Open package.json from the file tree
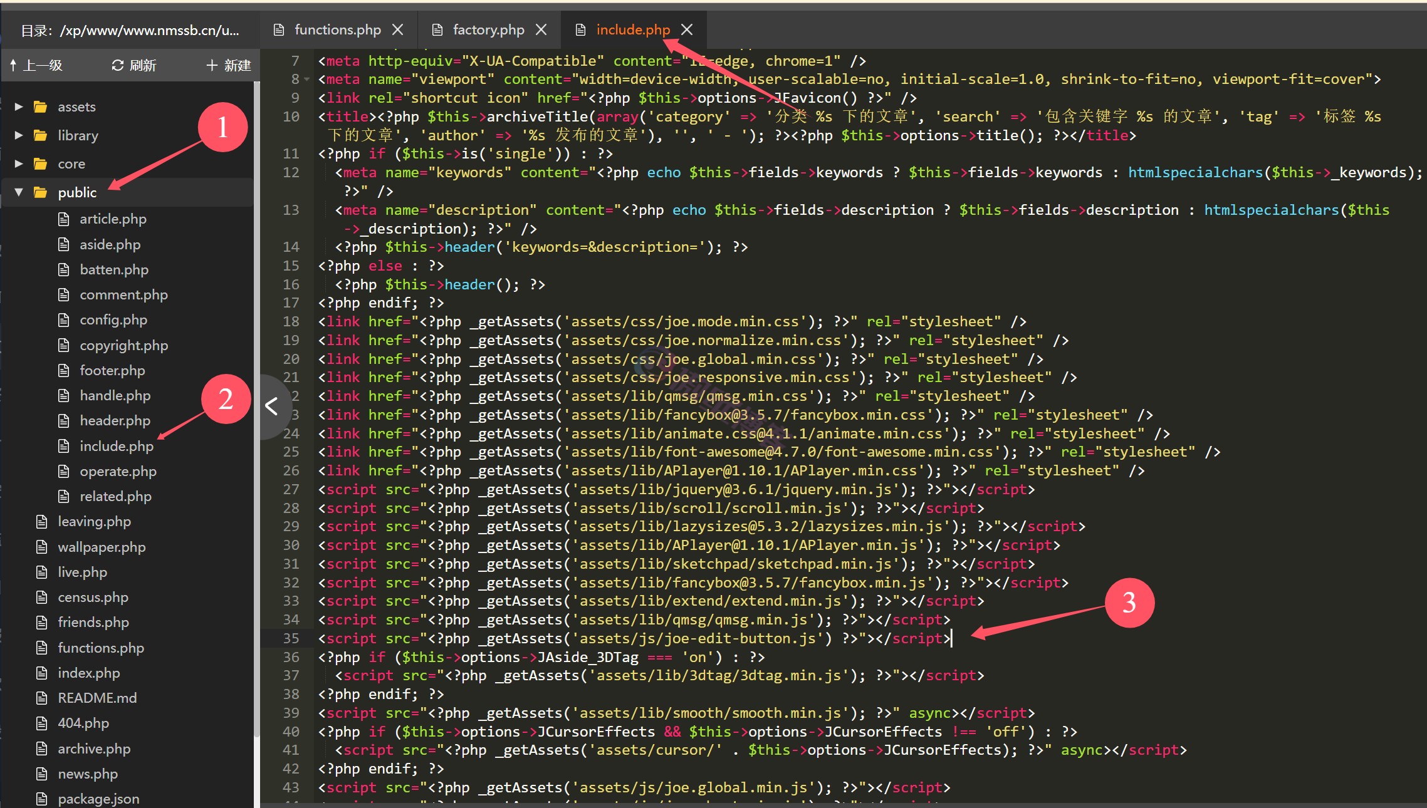This screenshot has height=808, width=1427. 98,799
